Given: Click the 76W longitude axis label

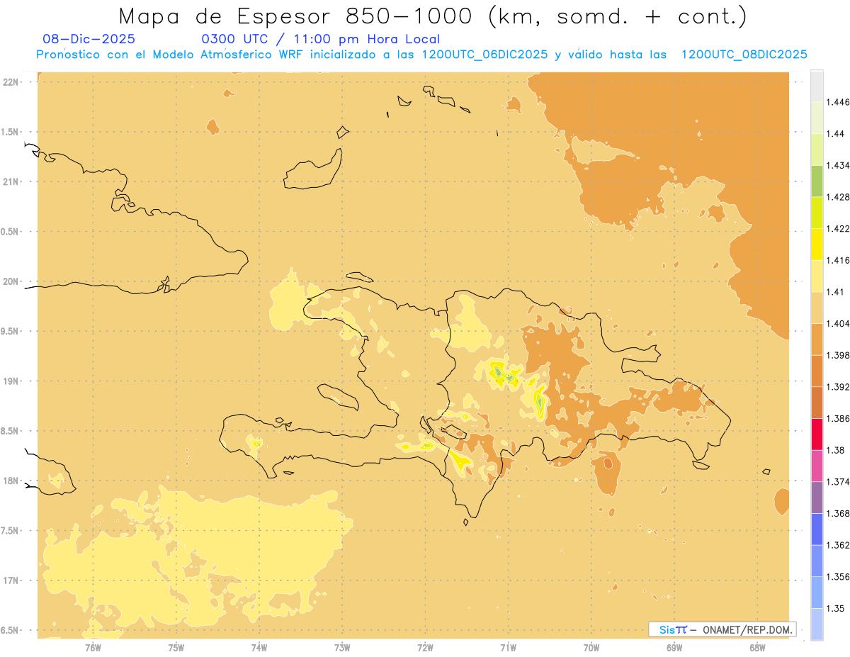Looking at the screenshot, I should (93, 648).
